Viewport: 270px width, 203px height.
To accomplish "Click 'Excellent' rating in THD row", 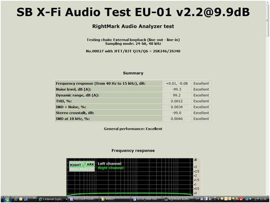I will (x=201, y=101).
